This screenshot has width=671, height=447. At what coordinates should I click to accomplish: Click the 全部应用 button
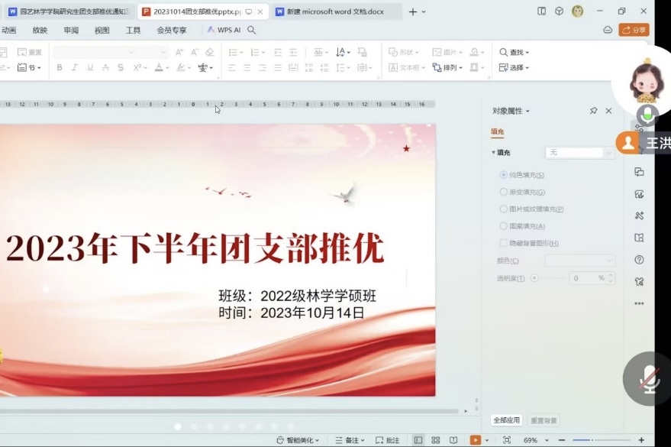tap(506, 420)
